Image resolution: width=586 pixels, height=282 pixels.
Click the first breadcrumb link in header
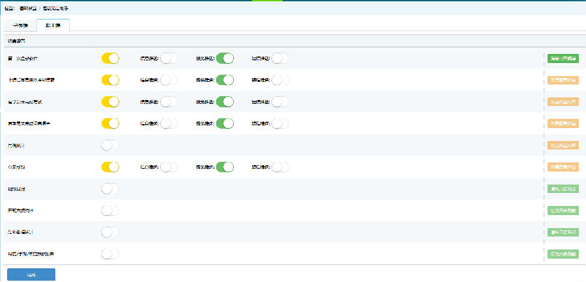(29, 8)
